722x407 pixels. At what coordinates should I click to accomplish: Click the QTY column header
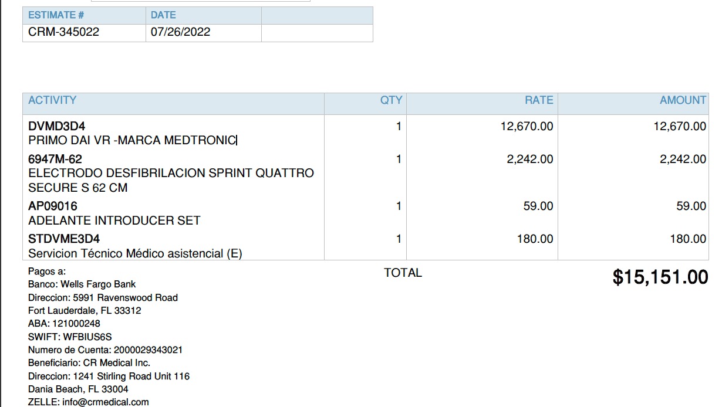pos(391,100)
